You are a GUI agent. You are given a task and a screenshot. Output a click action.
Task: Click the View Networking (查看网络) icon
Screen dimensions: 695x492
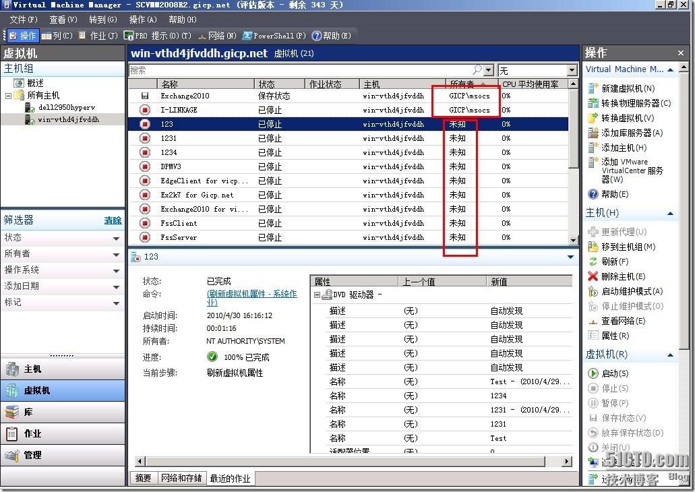click(593, 321)
